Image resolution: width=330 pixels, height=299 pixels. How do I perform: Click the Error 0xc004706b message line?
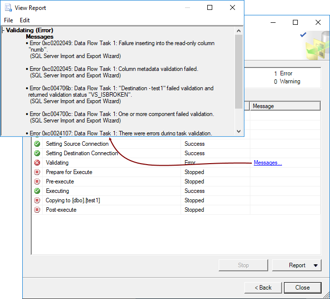pyautogui.click(x=120, y=92)
